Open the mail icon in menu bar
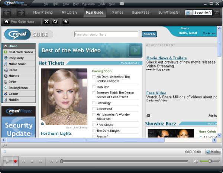Screen dimensions: 223x173 (122, 4)
